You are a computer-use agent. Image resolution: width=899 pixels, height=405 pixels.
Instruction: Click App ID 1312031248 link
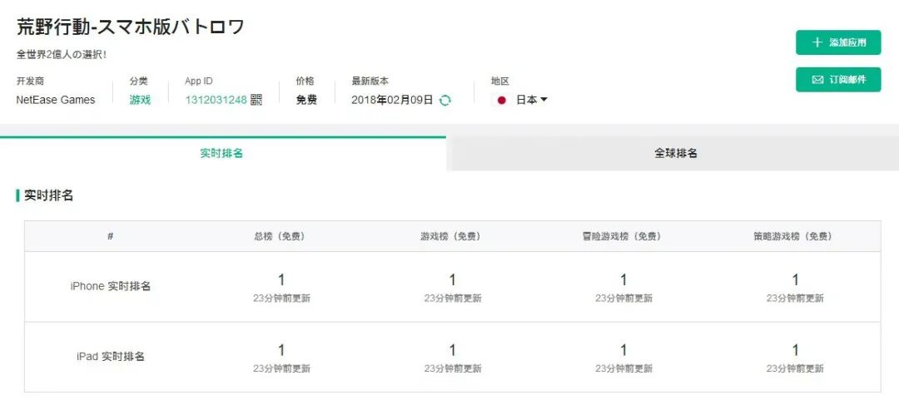[216, 100]
